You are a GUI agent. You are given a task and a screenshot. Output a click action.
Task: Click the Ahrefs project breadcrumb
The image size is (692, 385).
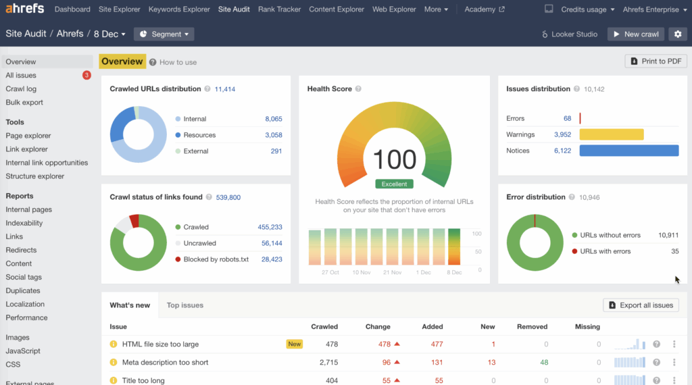point(70,34)
